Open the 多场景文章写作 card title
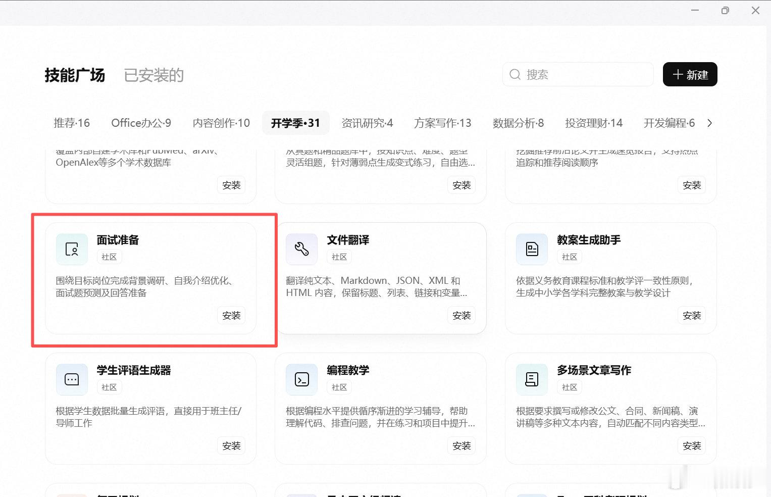 pos(594,370)
